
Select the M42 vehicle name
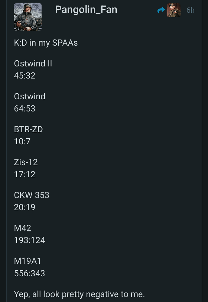[22, 228]
